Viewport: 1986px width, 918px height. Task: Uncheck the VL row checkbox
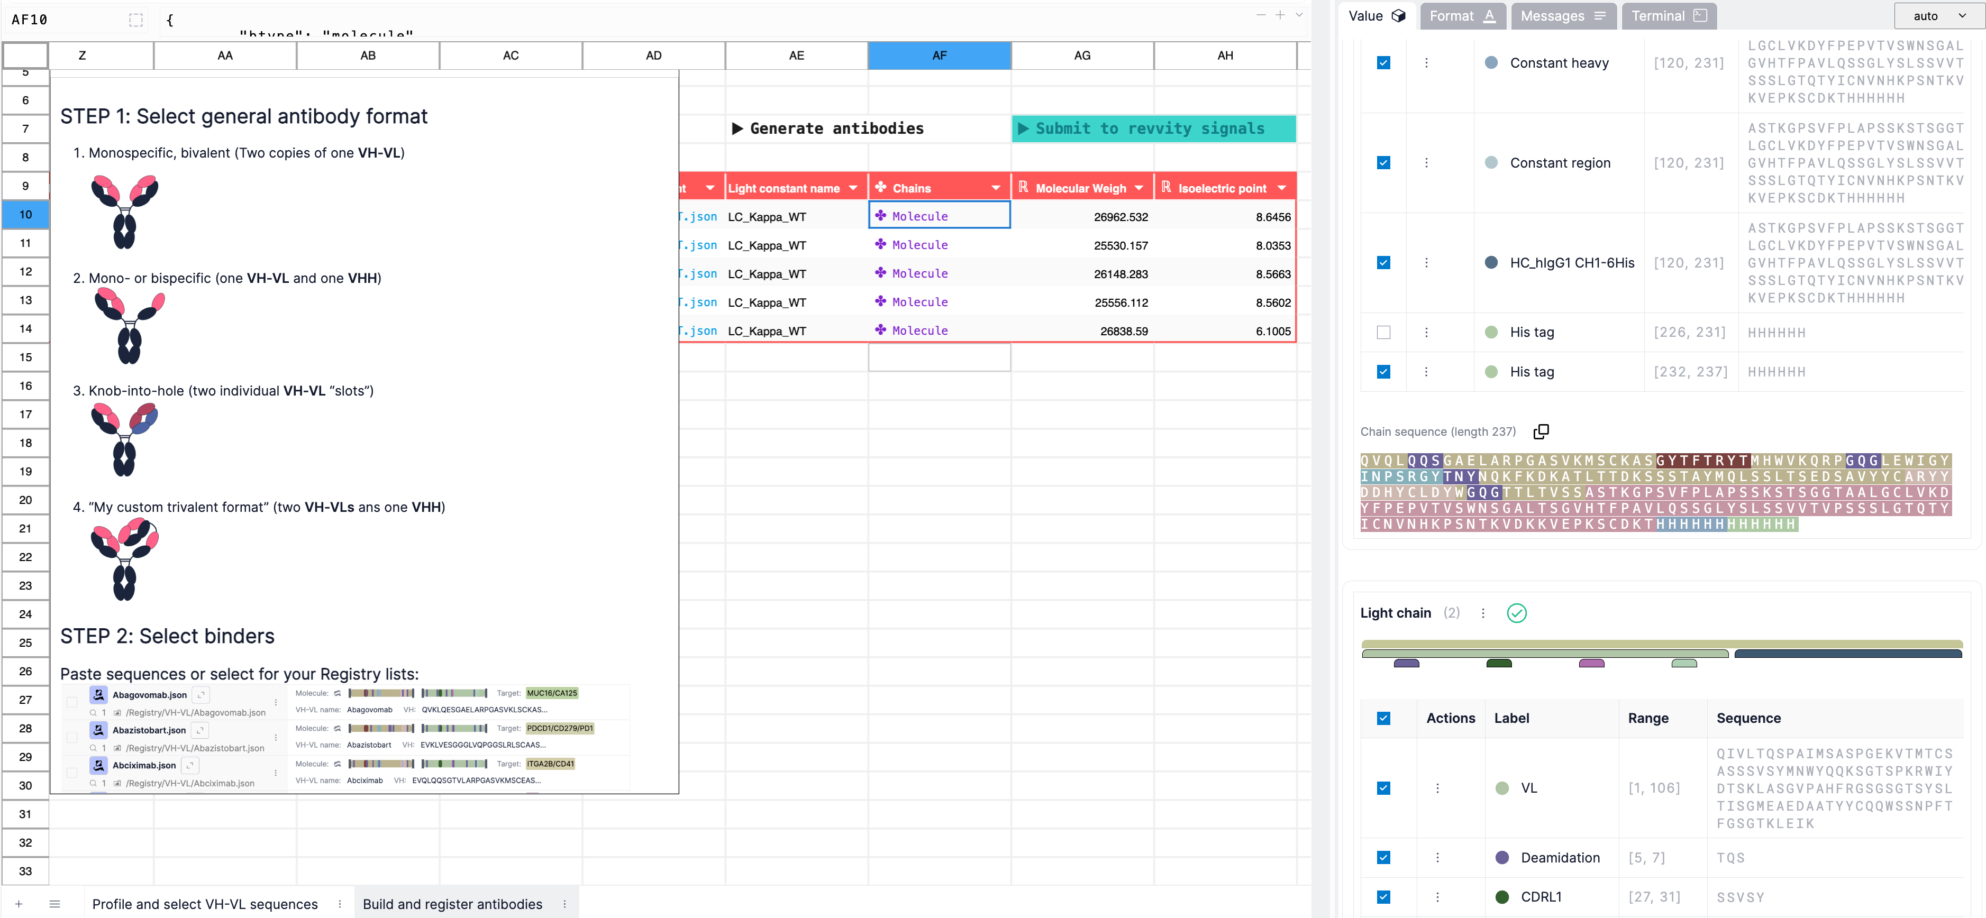click(1383, 788)
